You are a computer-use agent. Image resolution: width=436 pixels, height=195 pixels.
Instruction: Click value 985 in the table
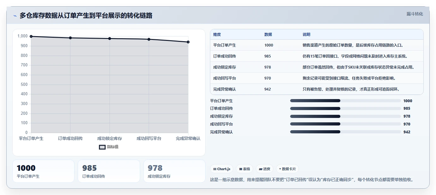268,56
